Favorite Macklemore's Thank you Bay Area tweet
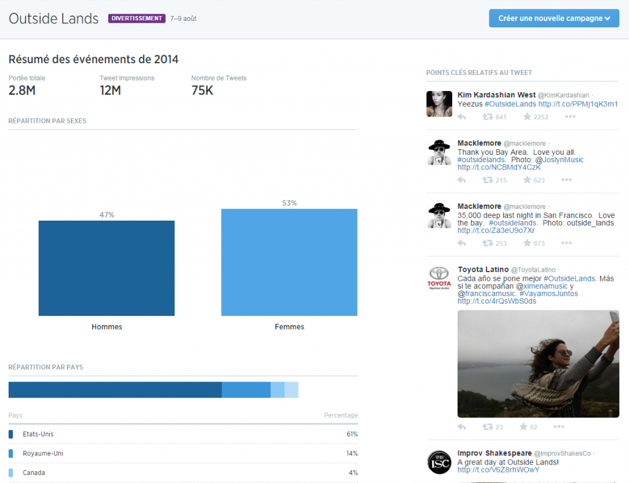The height and width of the screenshot is (483, 629). point(527,179)
